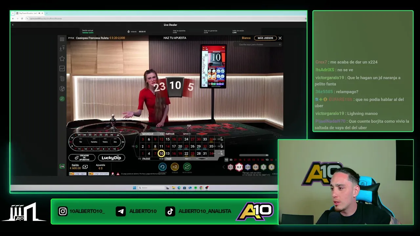Bet on number 10 on the grid

click(x=161, y=153)
